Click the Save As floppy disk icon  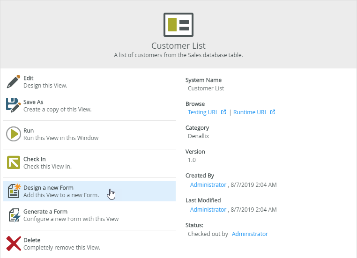[x=13, y=105]
